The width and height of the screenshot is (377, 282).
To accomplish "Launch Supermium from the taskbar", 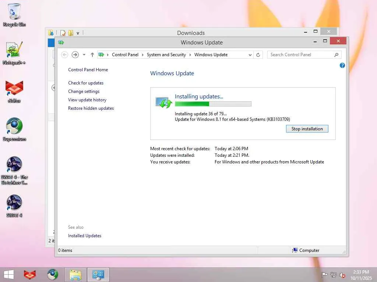I will coord(52,275).
